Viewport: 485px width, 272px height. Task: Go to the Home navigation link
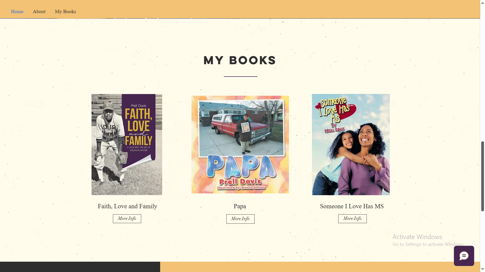pos(17,12)
